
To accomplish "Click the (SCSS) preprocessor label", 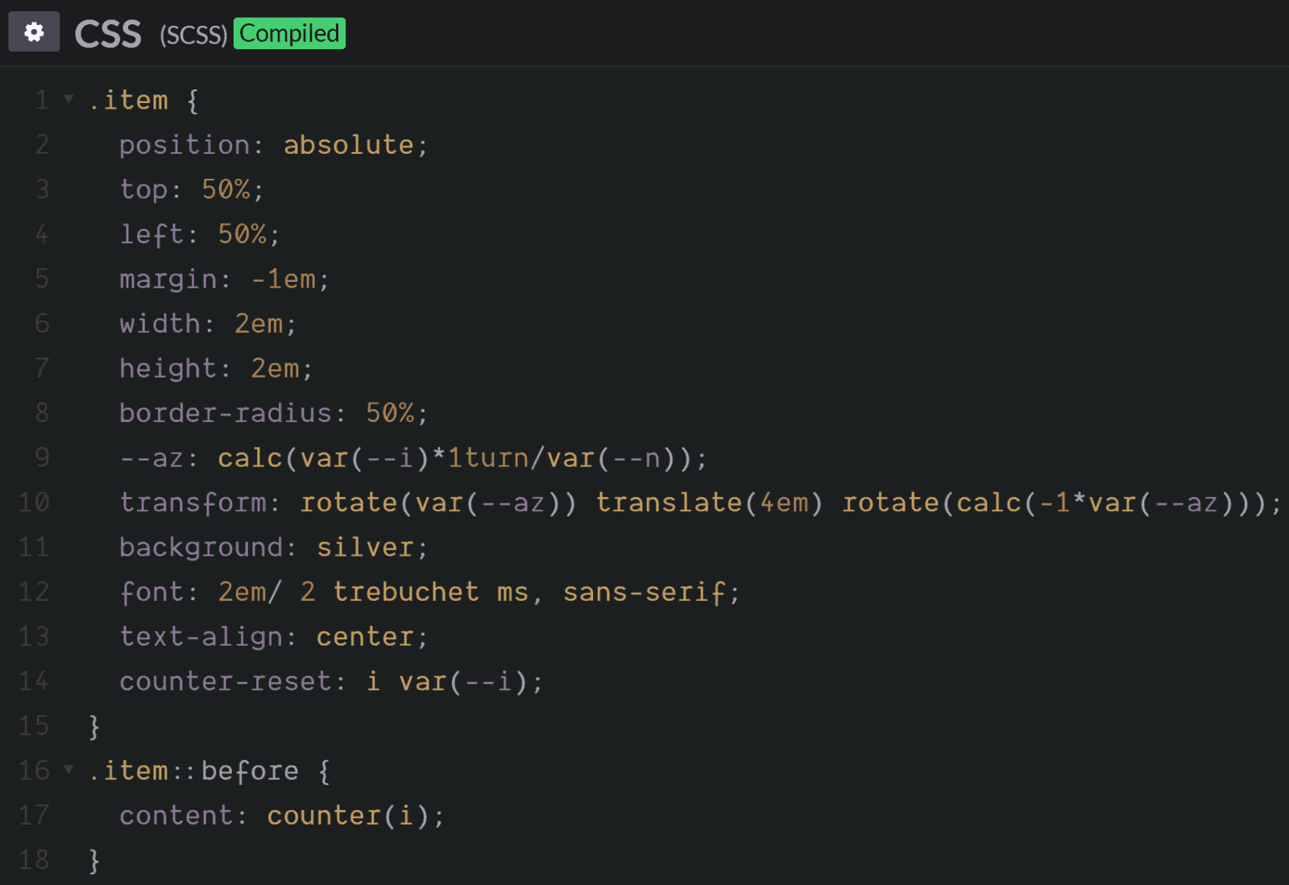I will (x=193, y=35).
